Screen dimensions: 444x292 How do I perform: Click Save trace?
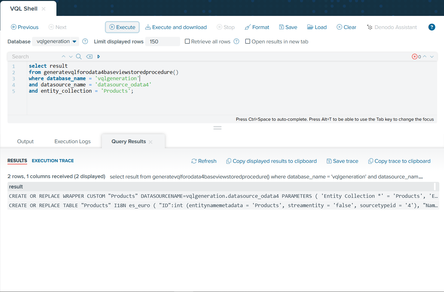click(x=342, y=161)
